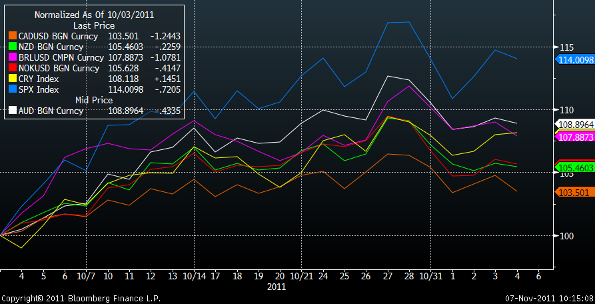The image size is (595, 304).
Task: Click the white 108.8964 axis price tag
Action: point(574,124)
